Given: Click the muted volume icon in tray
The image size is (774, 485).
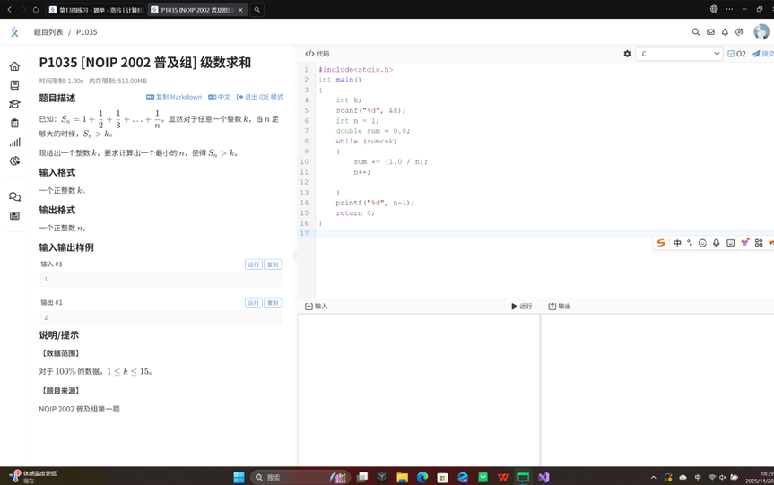Looking at the screenshot, I should 723,477.
